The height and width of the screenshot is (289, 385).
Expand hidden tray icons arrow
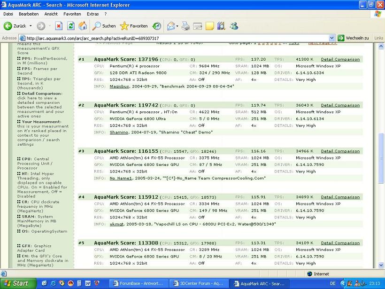click(343, 283)
